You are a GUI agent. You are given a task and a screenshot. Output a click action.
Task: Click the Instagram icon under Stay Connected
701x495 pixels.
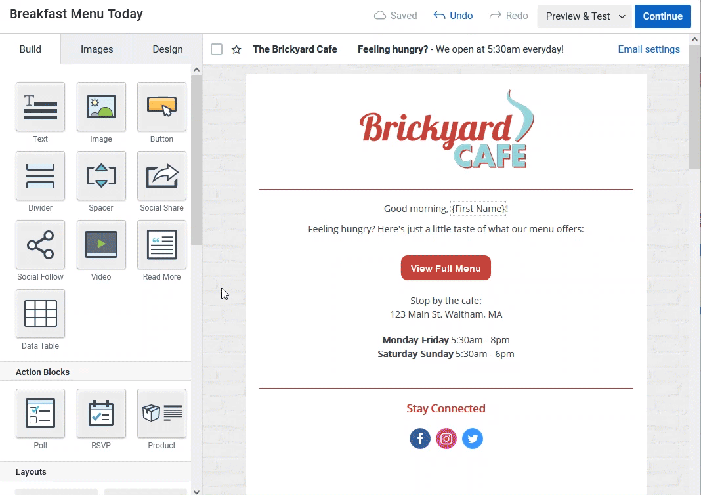[x=446, y=439]
